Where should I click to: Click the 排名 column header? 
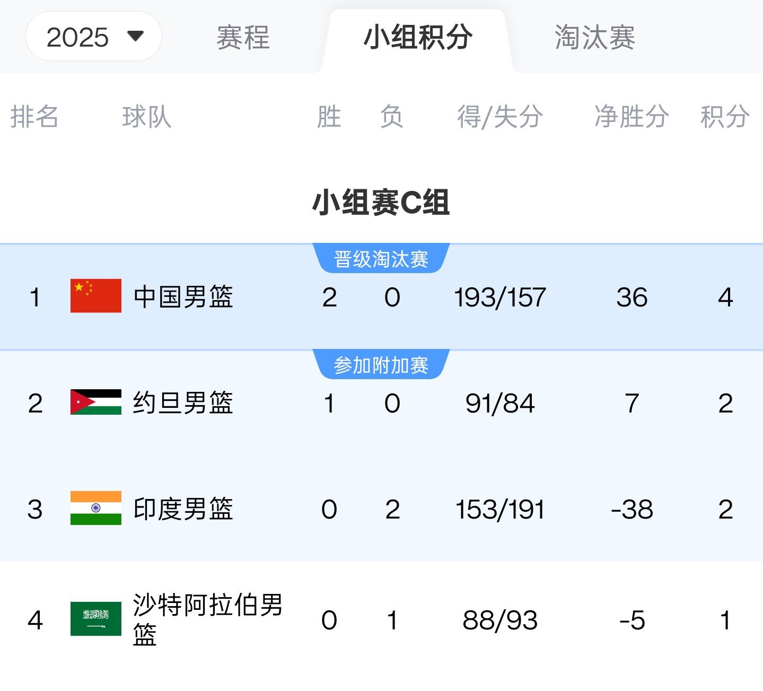click(x=34, y=117)
